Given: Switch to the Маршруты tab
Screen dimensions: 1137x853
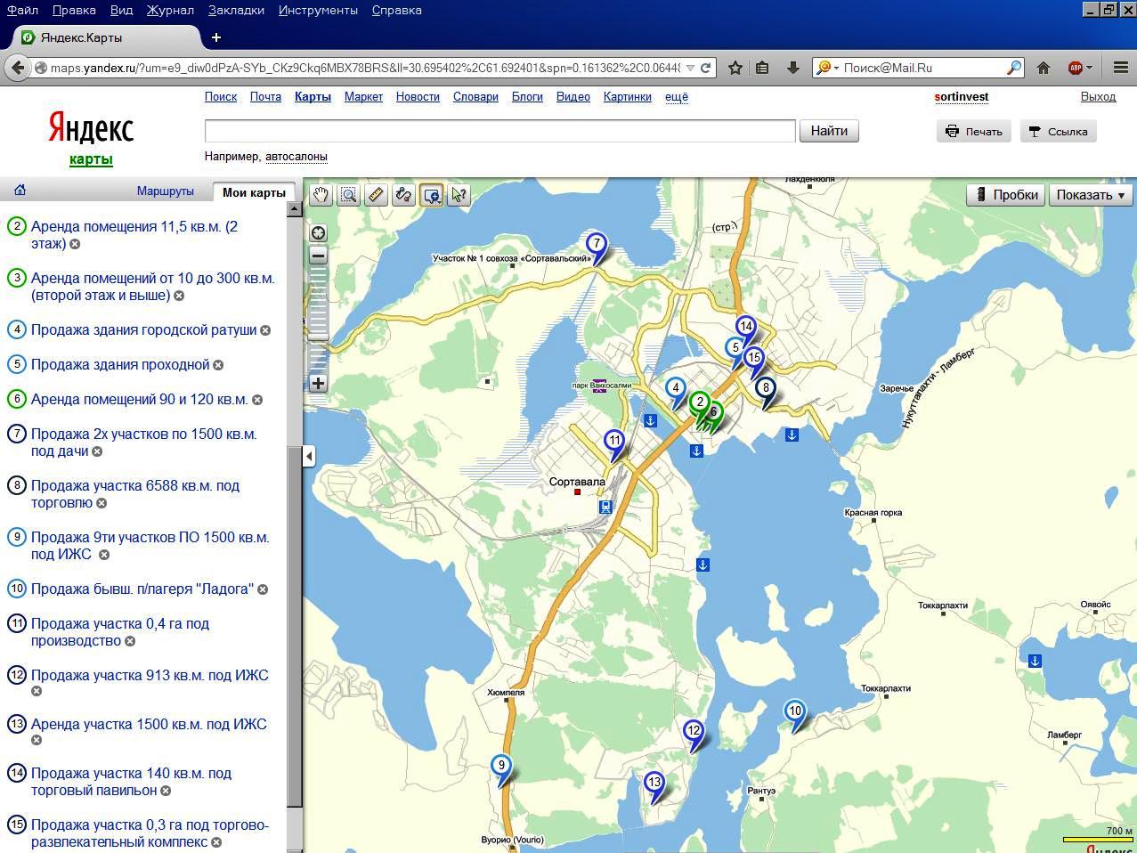Looking at the screenshot, I should point(166,191).
